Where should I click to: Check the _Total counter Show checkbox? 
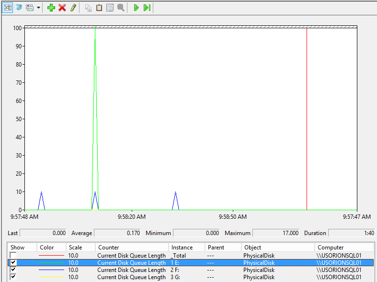pyautogui.click(x=13, y=255)
